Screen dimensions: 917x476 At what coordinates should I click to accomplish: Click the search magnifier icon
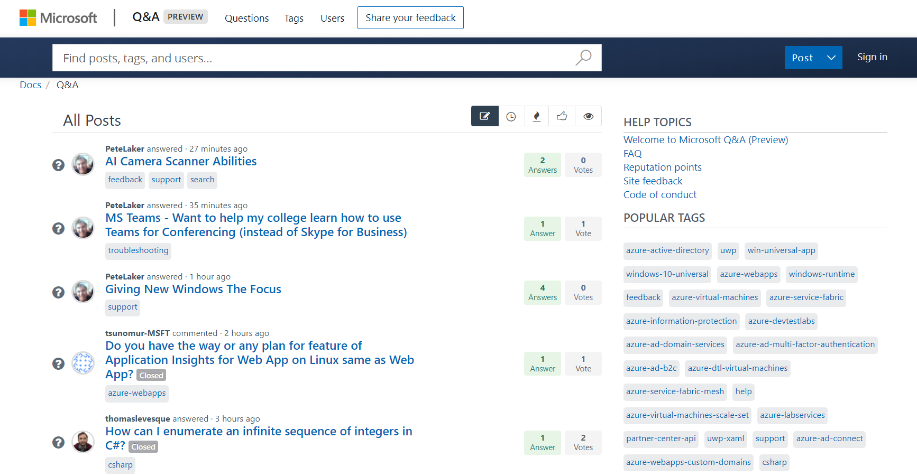tap(583, 58)
